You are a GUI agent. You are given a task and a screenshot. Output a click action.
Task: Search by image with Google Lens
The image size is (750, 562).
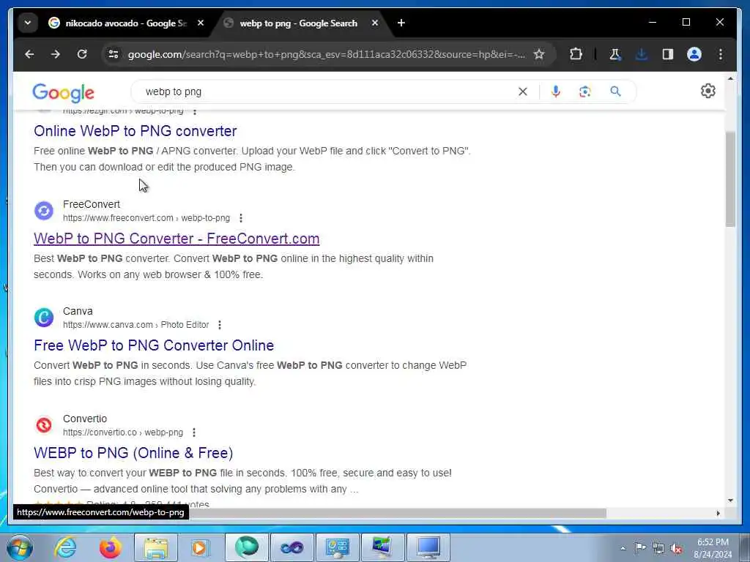click(584, 91)
